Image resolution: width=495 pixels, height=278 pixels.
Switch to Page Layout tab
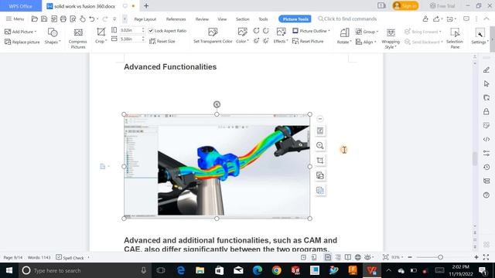pyautogui.click(x=145, y=19)
